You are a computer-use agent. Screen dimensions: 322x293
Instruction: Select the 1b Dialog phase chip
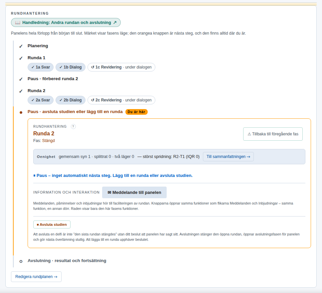71,67
